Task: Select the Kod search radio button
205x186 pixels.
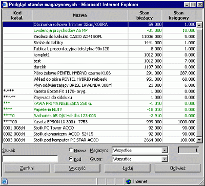Action: point(71,159)
